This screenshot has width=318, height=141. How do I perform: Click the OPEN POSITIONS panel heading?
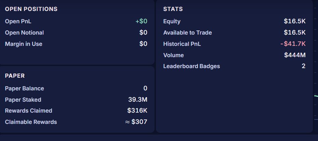coord(31,9)
